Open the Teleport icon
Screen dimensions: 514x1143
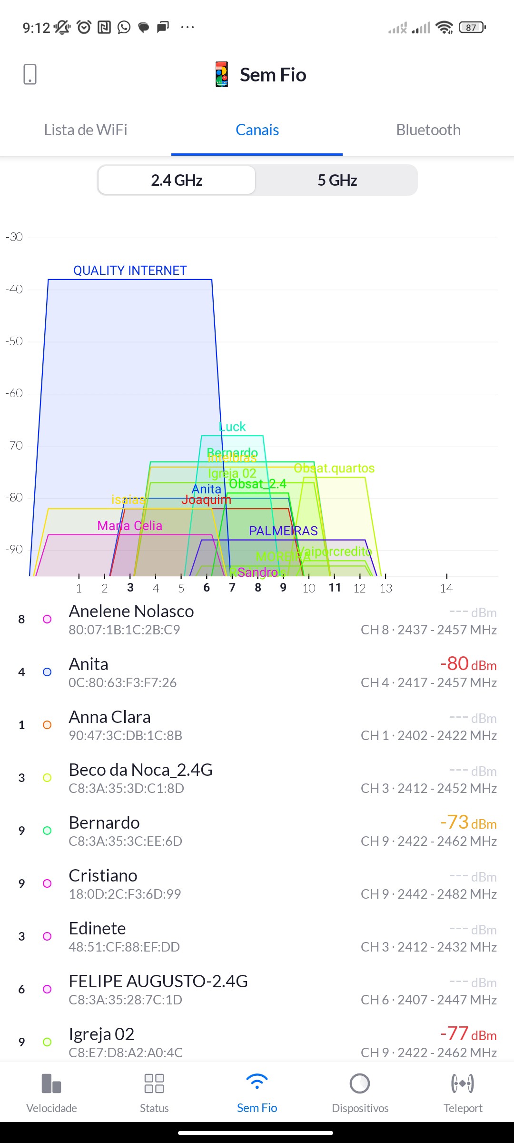pos(463,1083)
